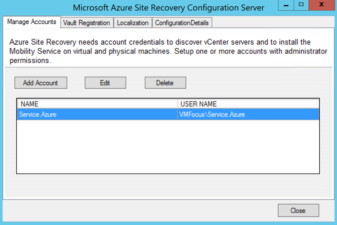
Task: Click the highlighted blue account entry
Action: 94,115
